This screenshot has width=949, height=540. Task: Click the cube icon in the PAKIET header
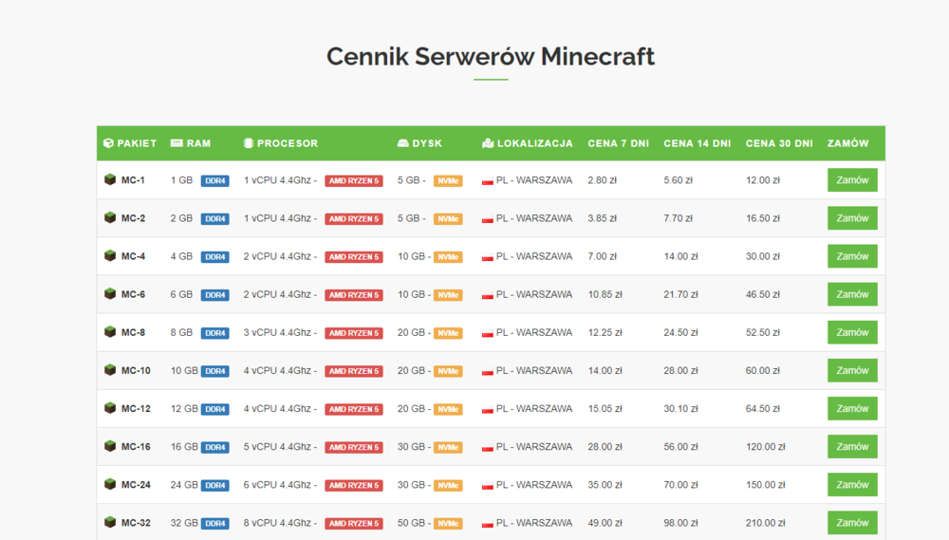point(108,143)
